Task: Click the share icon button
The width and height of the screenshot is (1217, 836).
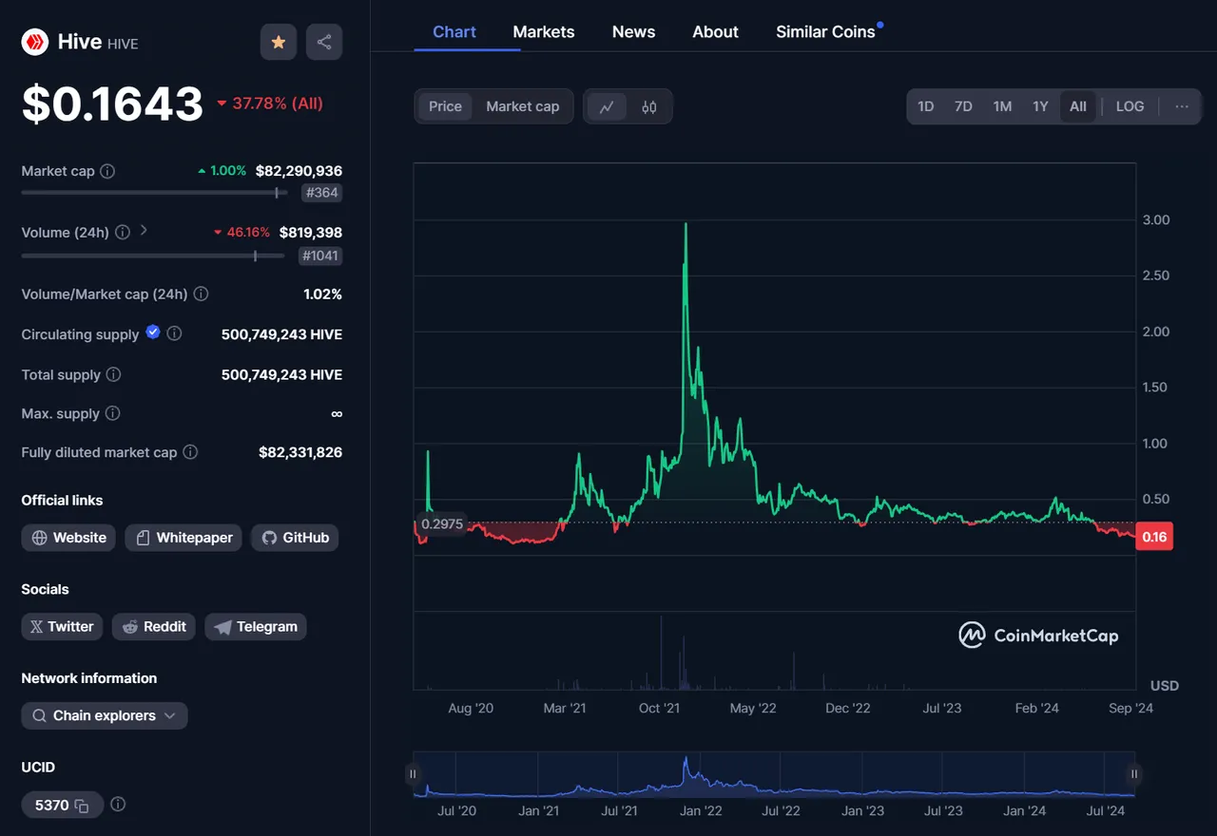Action: click(324, 42)
